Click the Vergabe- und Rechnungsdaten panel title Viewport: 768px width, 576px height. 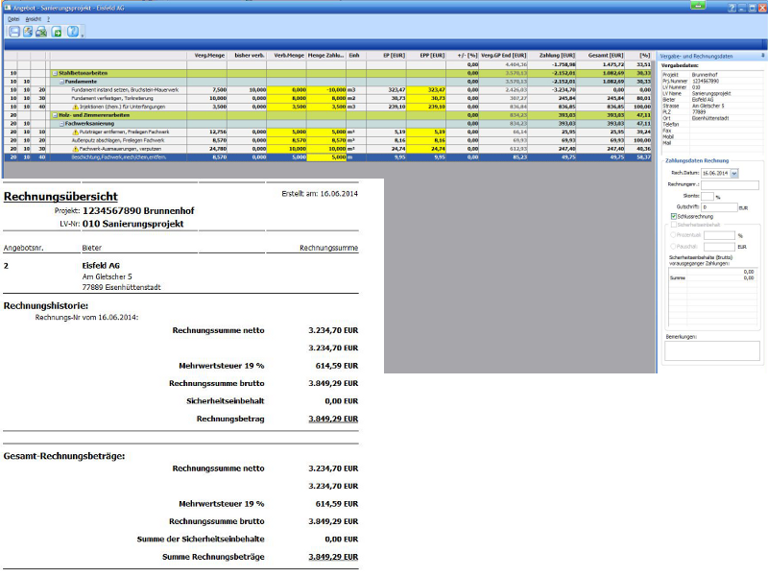coord(697,56)
